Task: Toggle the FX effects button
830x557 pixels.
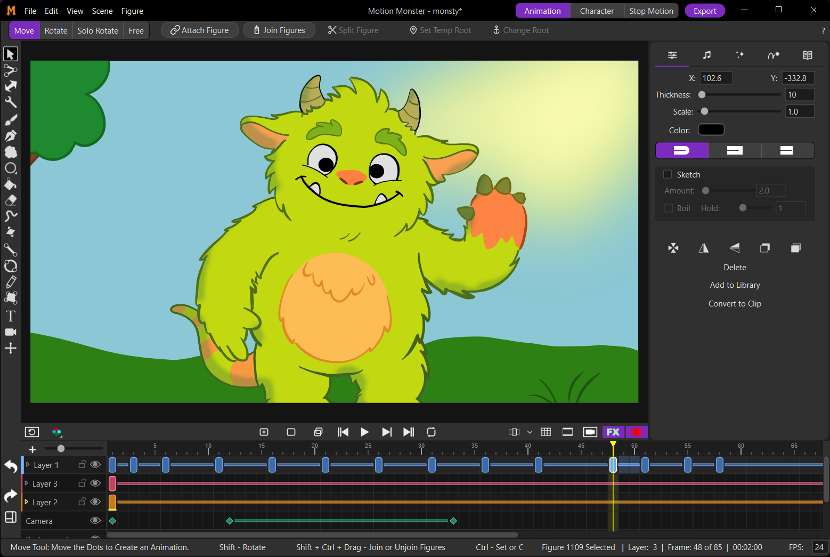Action: click(x=613, y=432)
